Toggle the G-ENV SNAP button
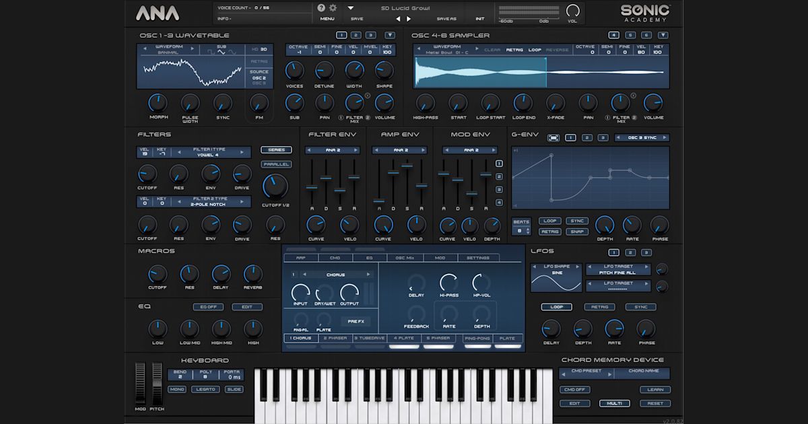808x424 pixels. point(576,232)
